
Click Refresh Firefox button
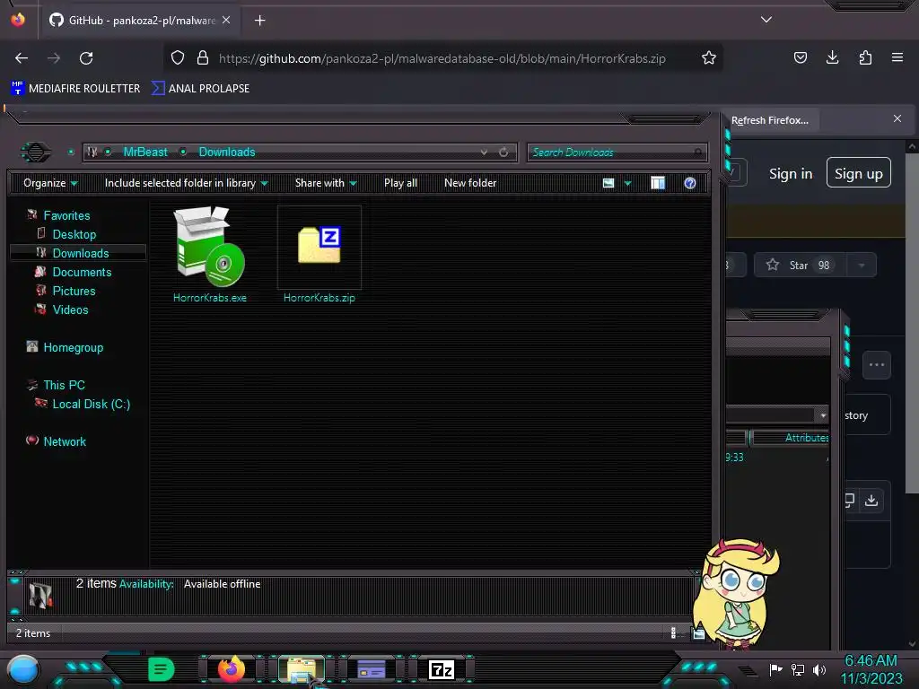769,120
